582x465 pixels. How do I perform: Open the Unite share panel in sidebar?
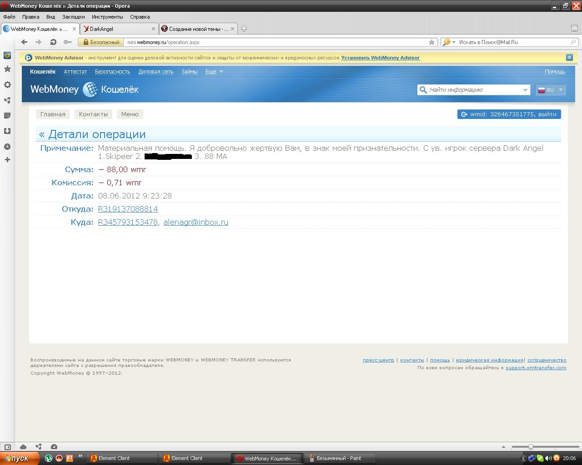(7, 100)
